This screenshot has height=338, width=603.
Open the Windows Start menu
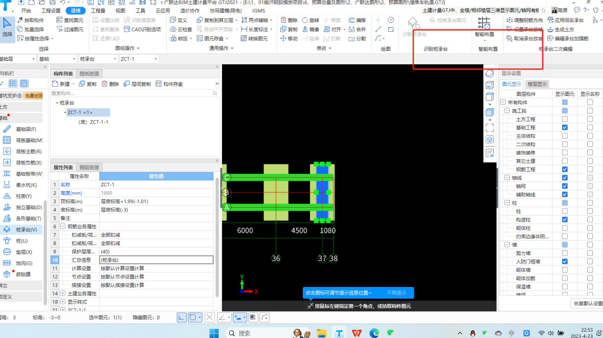click(214, 333)
